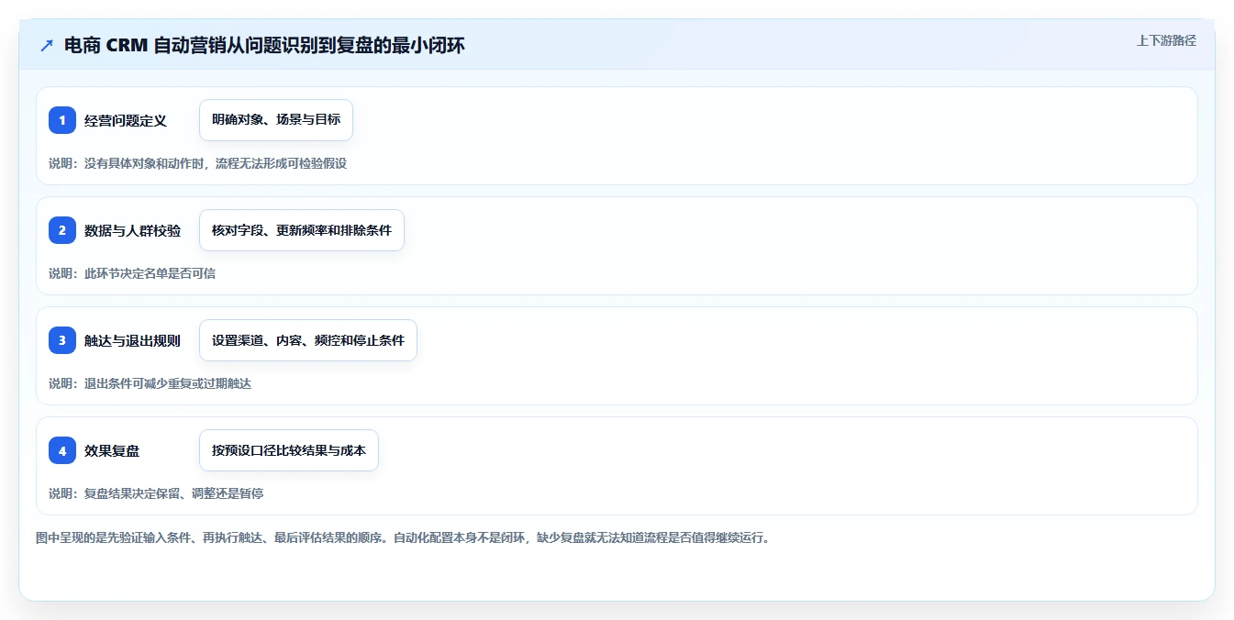Click the 触达与退出规则 step title
This screenshot has width=1234, height=620.
click(x=132, y=340)
